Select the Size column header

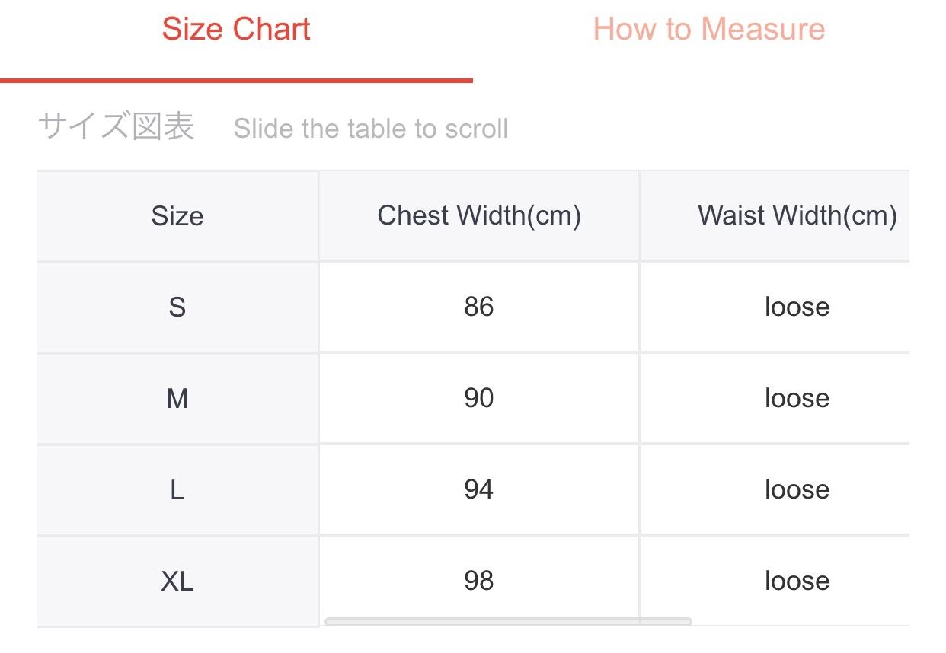coord(177,216)
